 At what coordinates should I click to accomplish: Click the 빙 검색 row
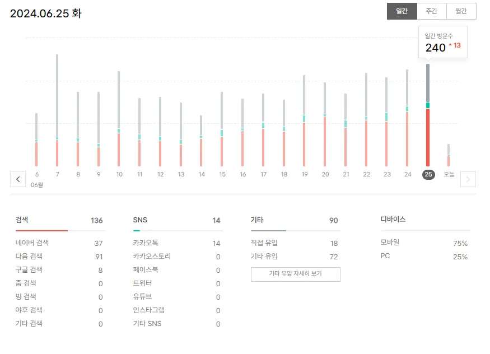[59, 297]
